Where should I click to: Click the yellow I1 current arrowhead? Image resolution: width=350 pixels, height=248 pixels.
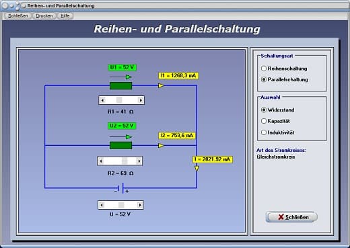(x=161, y=85)
